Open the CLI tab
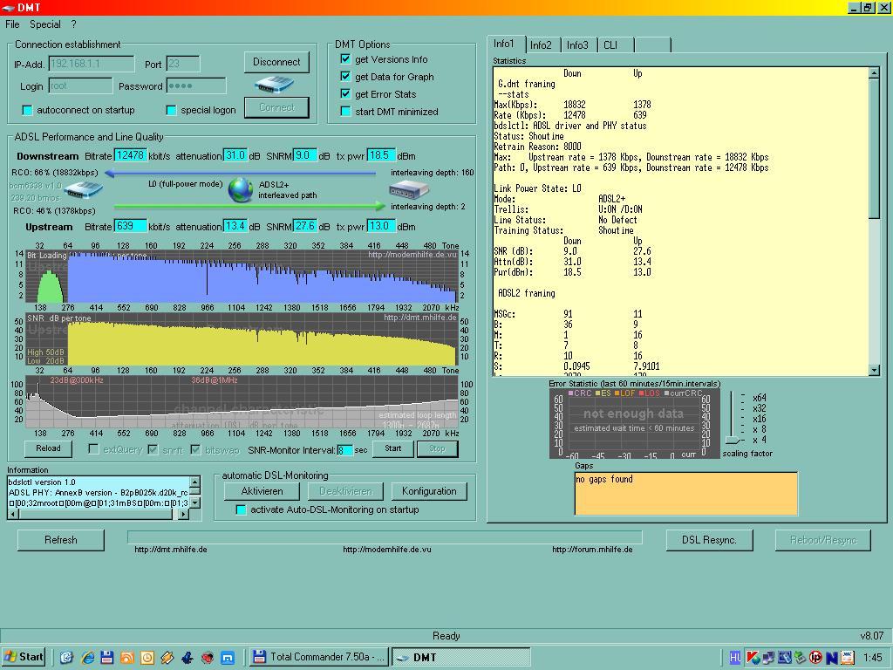The width and height of the screenshot is (893, 670). pyautogui.click(x=610, y=45)
